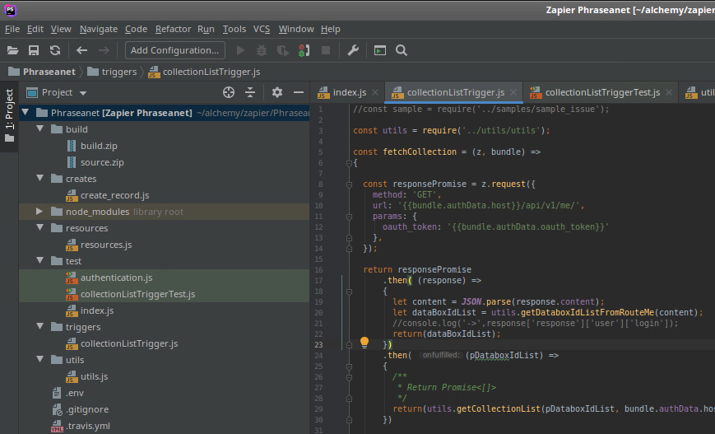Toggle code fold marker at line 8
Viewport: 715px width, 434px height.
point(349,184)
